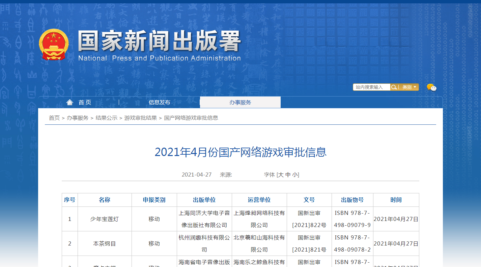This screenshot has width=481, height=267.
Task: Set font size to 小 (small)
Action: tap(295, 175)
